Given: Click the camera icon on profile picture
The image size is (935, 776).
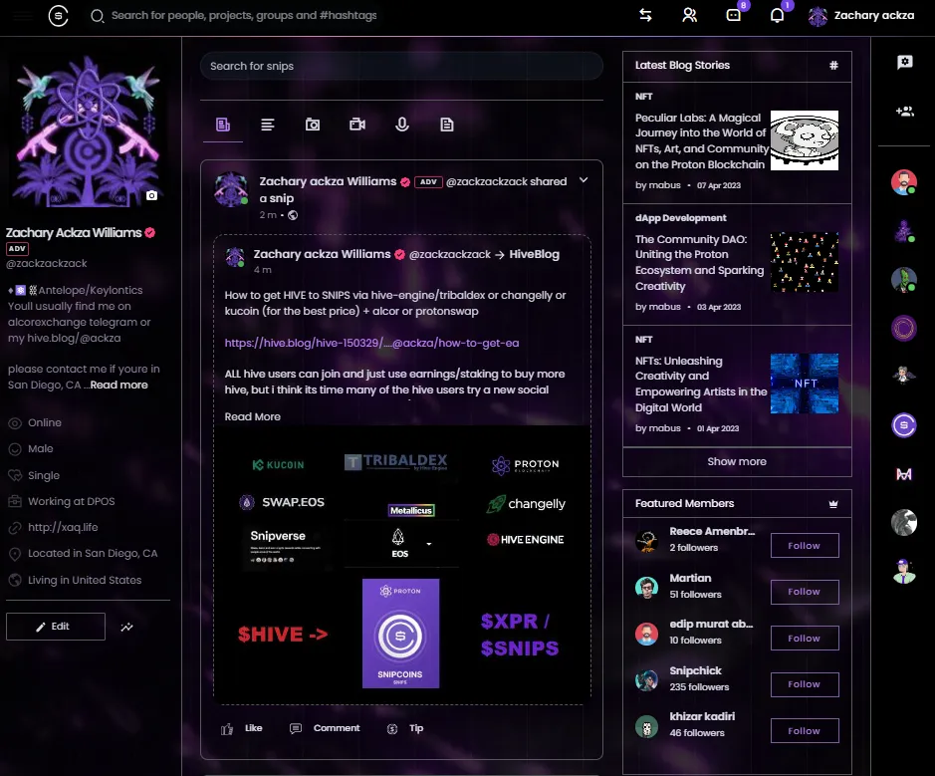Looking at the screenshot, I should (x=152, y=195).
